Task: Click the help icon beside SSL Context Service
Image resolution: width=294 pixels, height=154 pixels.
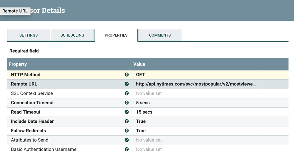Action: tap(127, 93)
